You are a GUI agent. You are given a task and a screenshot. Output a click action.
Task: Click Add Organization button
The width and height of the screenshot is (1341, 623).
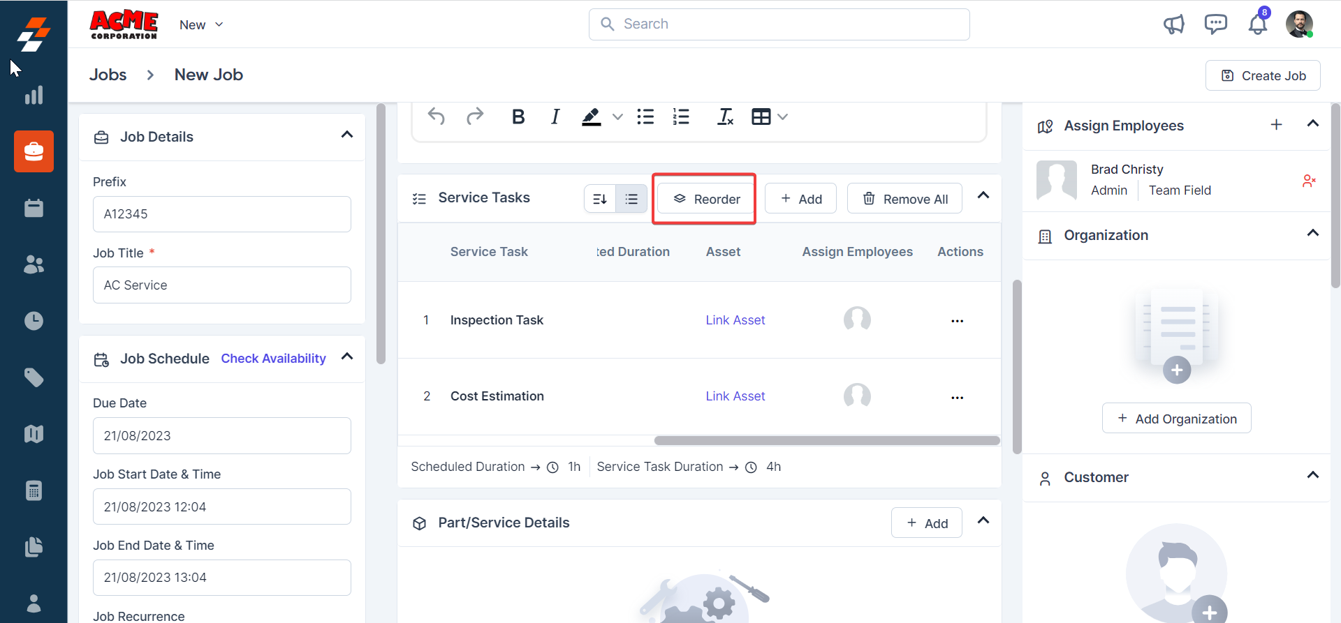pyautogui.click(x=1177, y=418)
